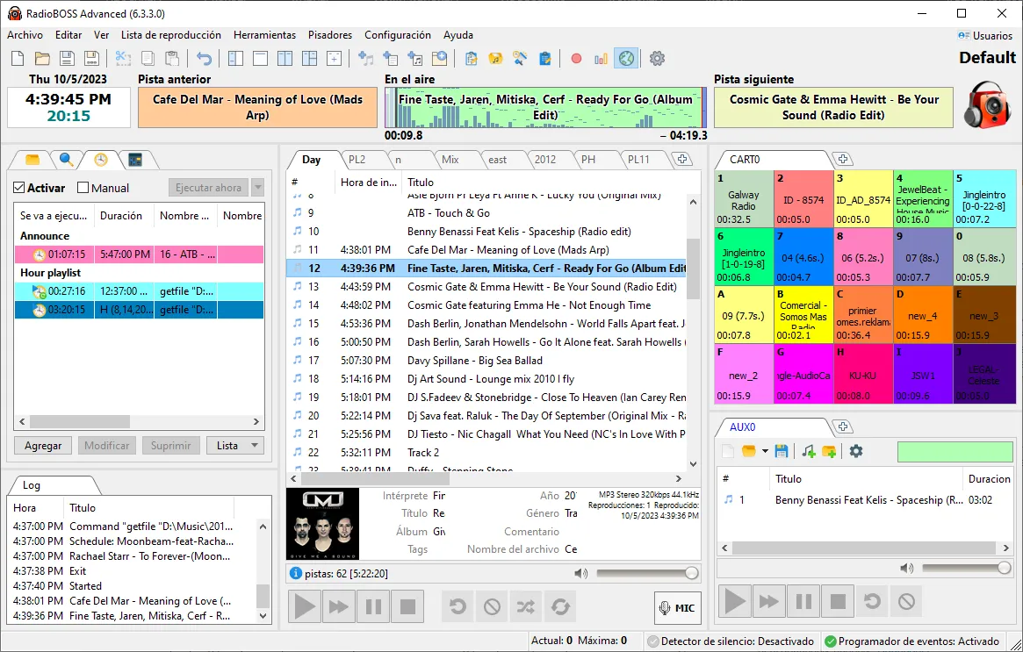Toggle the globe broadcast icon in toolbar
The image size is (1023, 652).
coord(626,59)
